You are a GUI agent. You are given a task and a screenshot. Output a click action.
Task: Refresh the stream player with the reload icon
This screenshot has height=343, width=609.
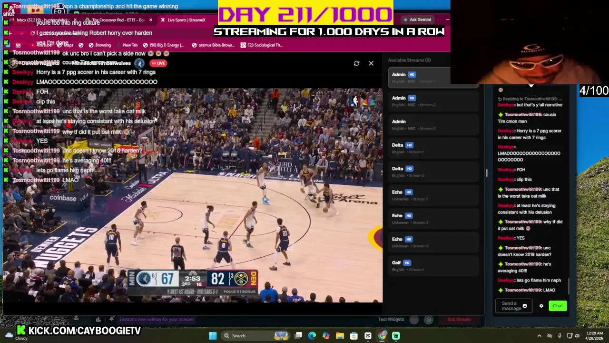click(x=356, y=63)
